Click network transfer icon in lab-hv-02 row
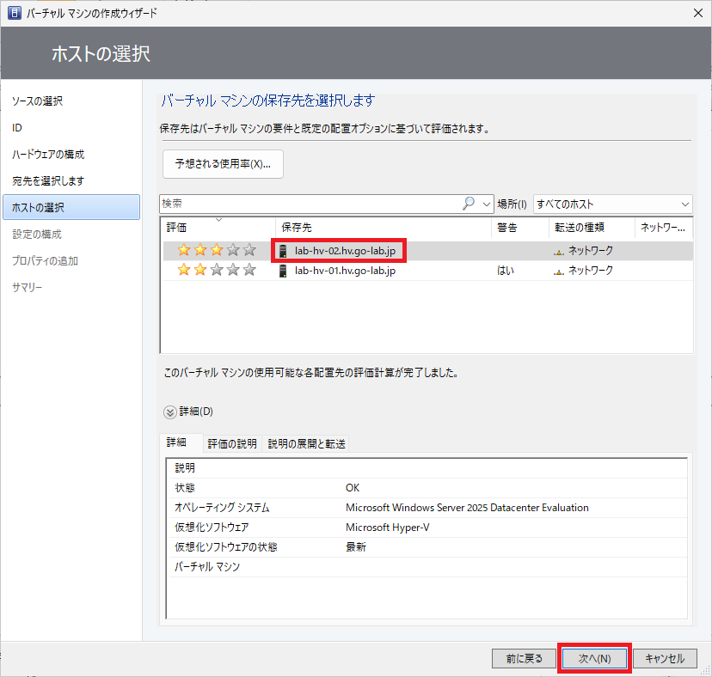The image size is (712, 677). [x=559, y=252]
